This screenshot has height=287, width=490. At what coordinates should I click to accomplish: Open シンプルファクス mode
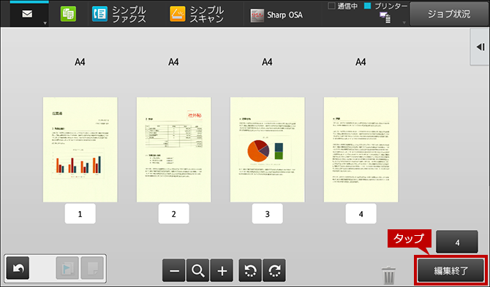[118, 15]
